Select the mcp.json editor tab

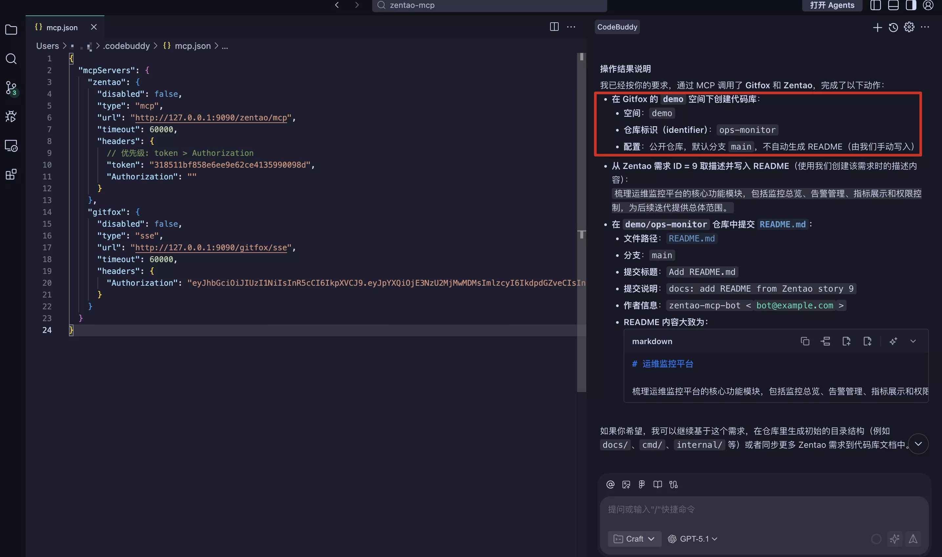pos(62,28)
